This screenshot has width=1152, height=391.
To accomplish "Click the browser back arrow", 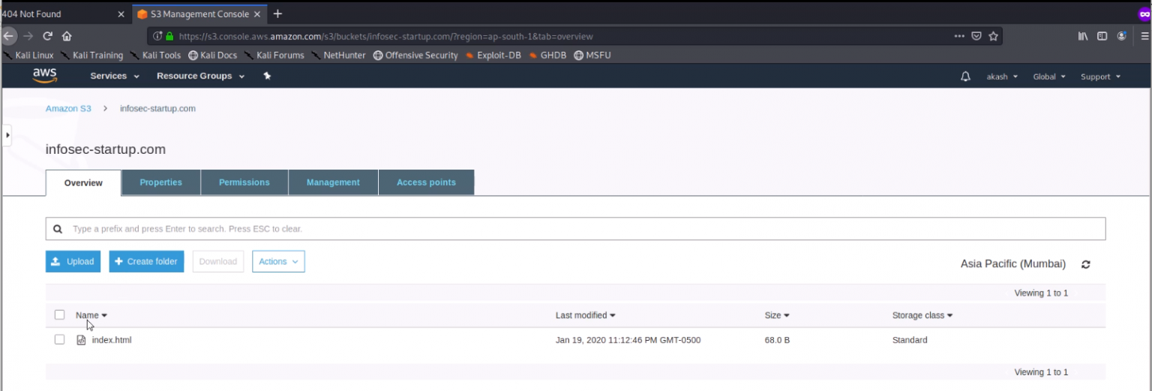I will 9,35.
